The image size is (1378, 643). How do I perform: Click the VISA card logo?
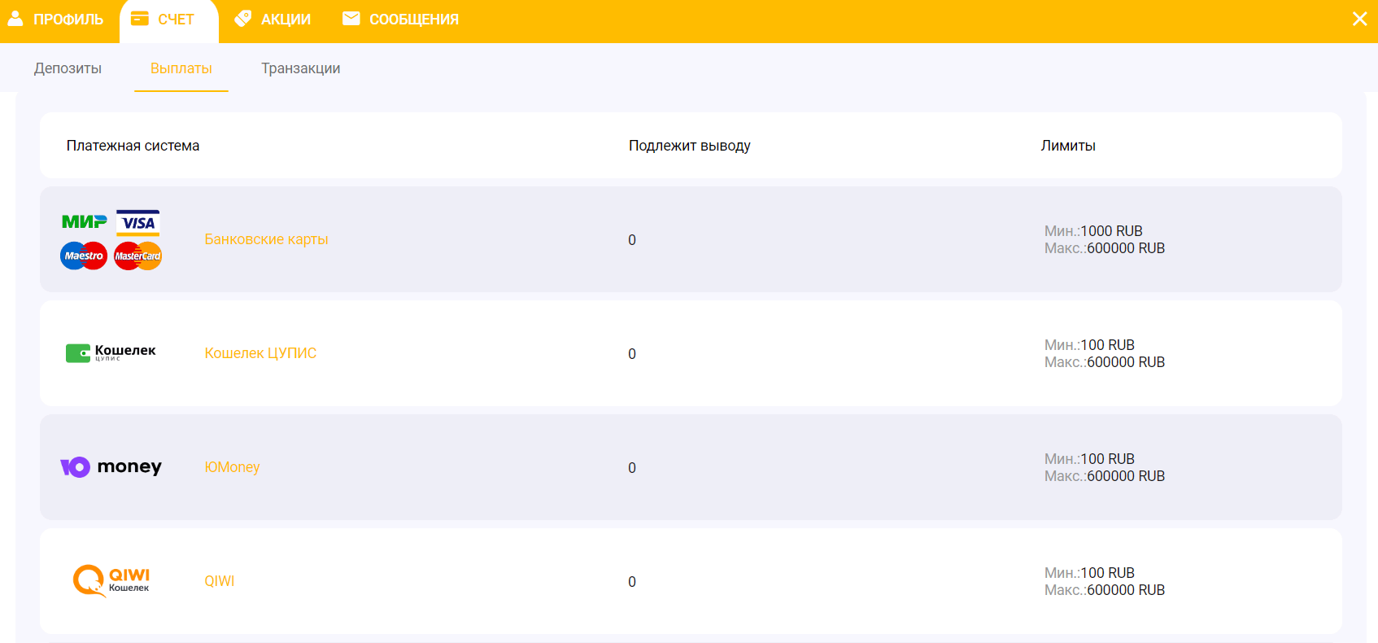pos(138,223)
